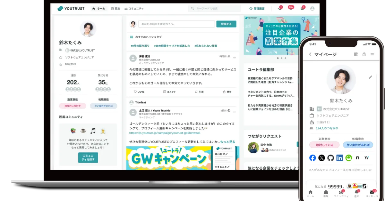Open three-dot menu on 伊藤 俊介's post

click(235, 58)
